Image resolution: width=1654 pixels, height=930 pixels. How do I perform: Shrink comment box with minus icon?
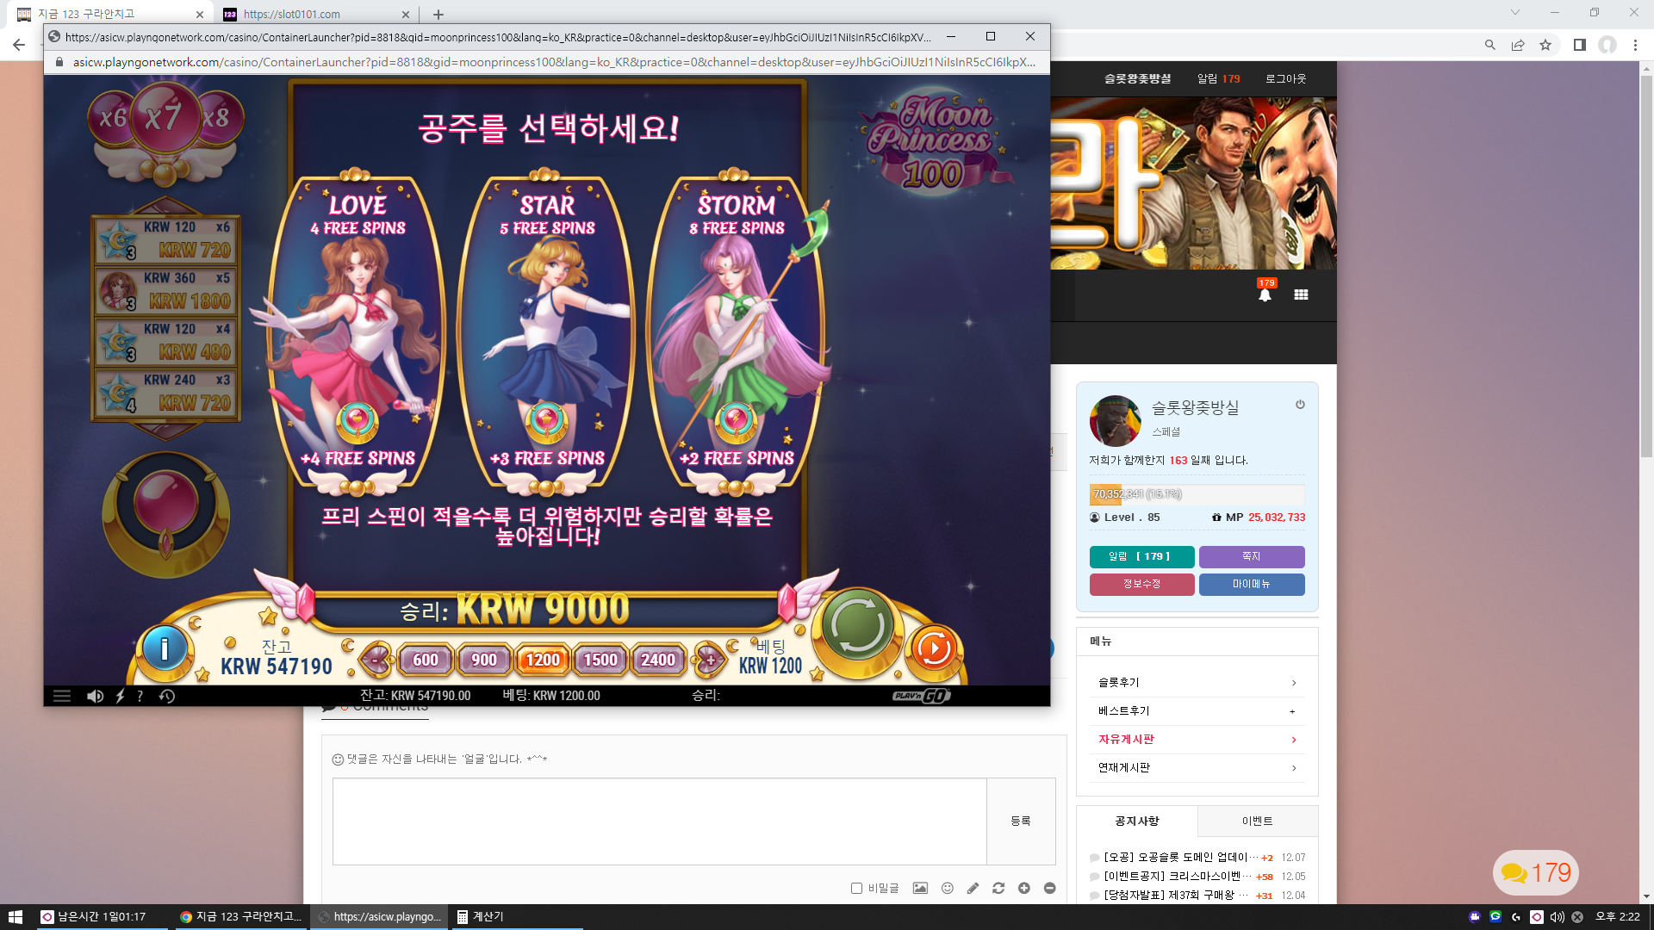pyautogui.click(x=1049, y=889)
